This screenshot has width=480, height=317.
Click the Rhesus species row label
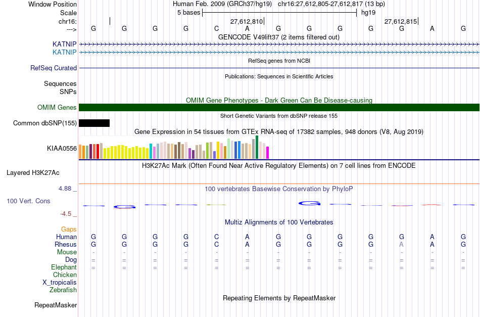pyautogui.click(x=66, y=244)
